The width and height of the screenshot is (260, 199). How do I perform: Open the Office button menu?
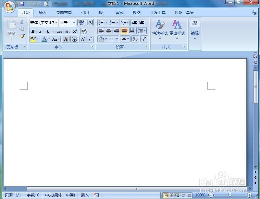point(10,7)
